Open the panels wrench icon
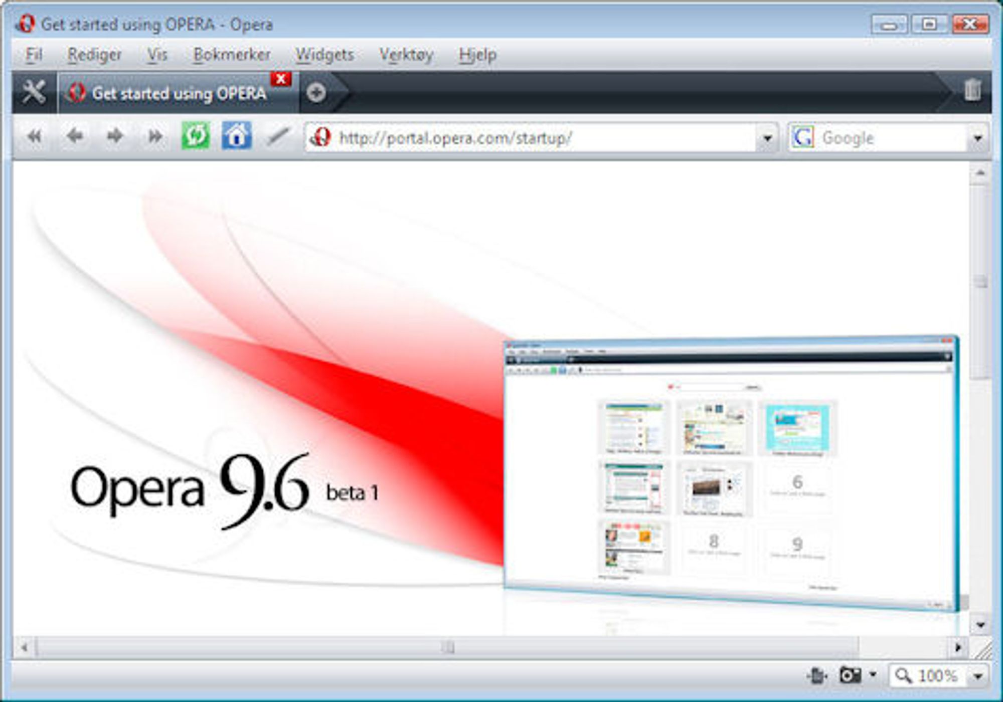The image size is (1003, 702). click(34, 92)
